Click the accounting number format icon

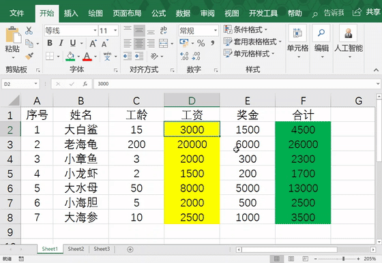click(184, 43)
